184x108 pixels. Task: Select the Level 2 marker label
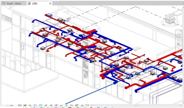pyautogui.click(x=69, y=18)
